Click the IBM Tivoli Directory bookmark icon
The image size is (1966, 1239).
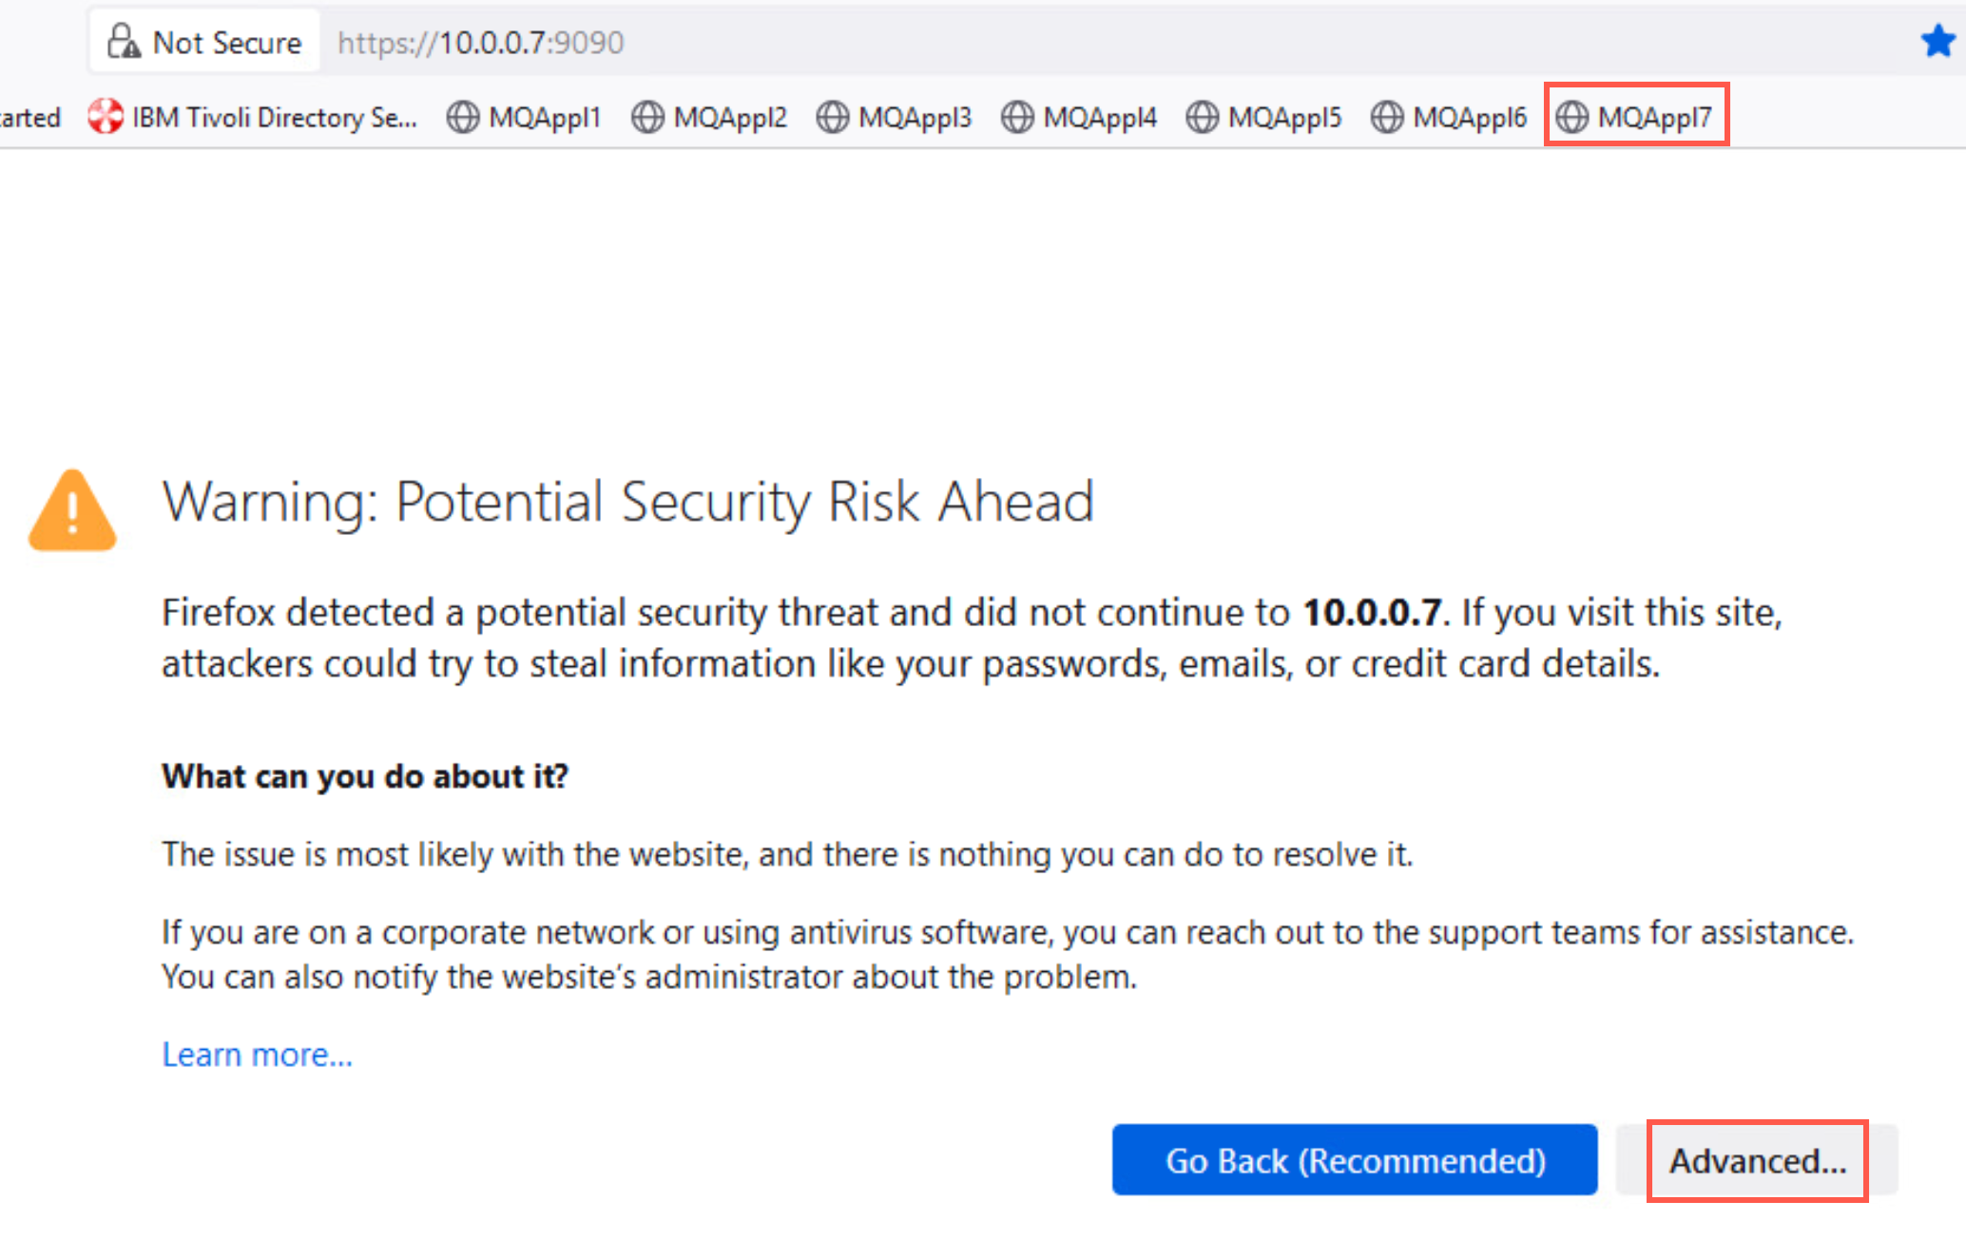tap(106, 117)
